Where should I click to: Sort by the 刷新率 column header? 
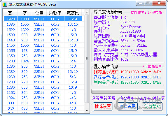pyautogui.click(x=55, y=13)
